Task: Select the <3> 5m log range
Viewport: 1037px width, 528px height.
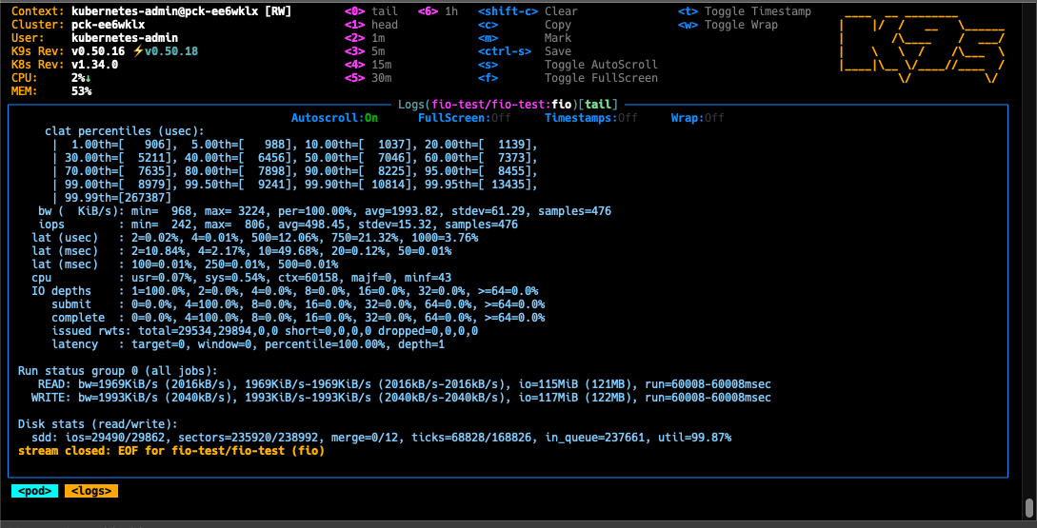Action: pyautogui.click(x=365, y=50)
